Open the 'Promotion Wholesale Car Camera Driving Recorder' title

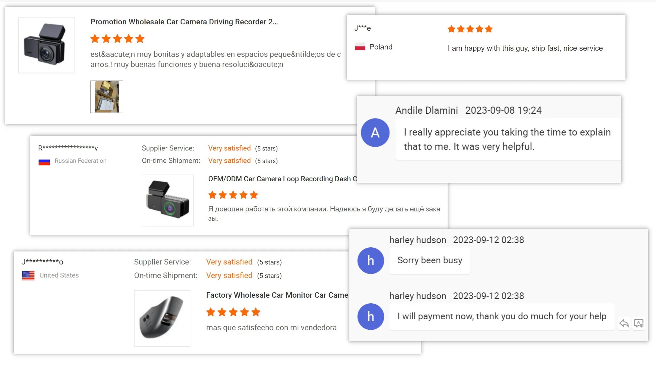pos(184,22)
